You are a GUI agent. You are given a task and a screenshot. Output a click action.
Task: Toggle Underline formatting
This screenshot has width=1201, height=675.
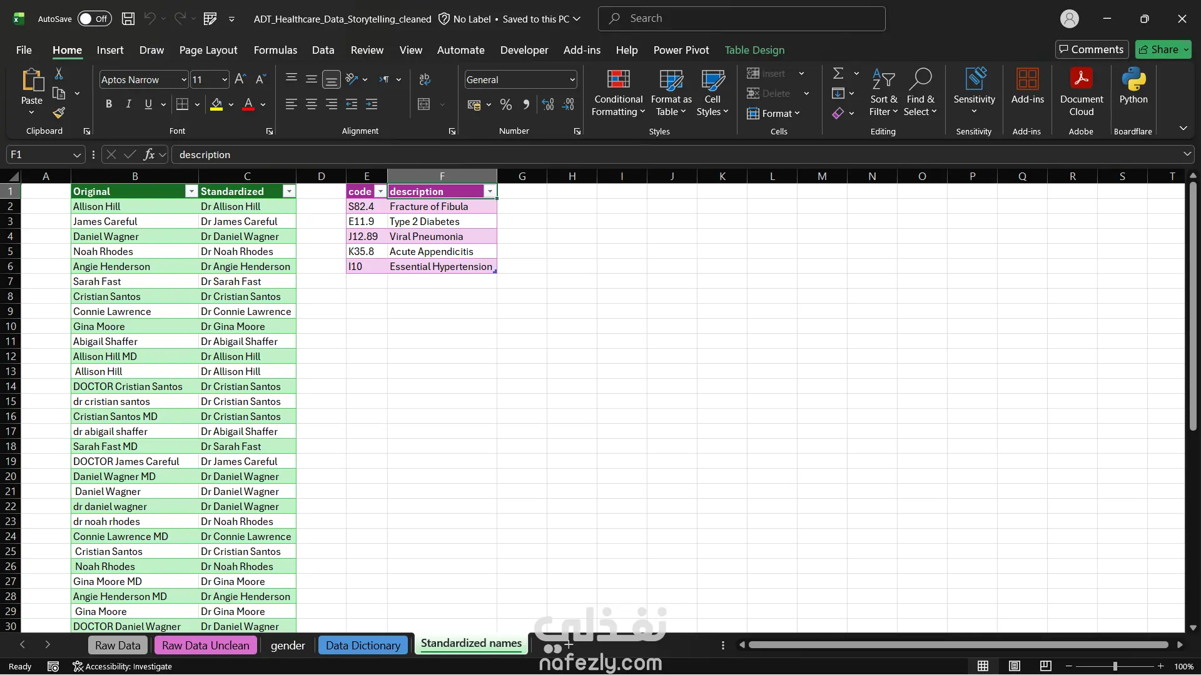[148, 104]
